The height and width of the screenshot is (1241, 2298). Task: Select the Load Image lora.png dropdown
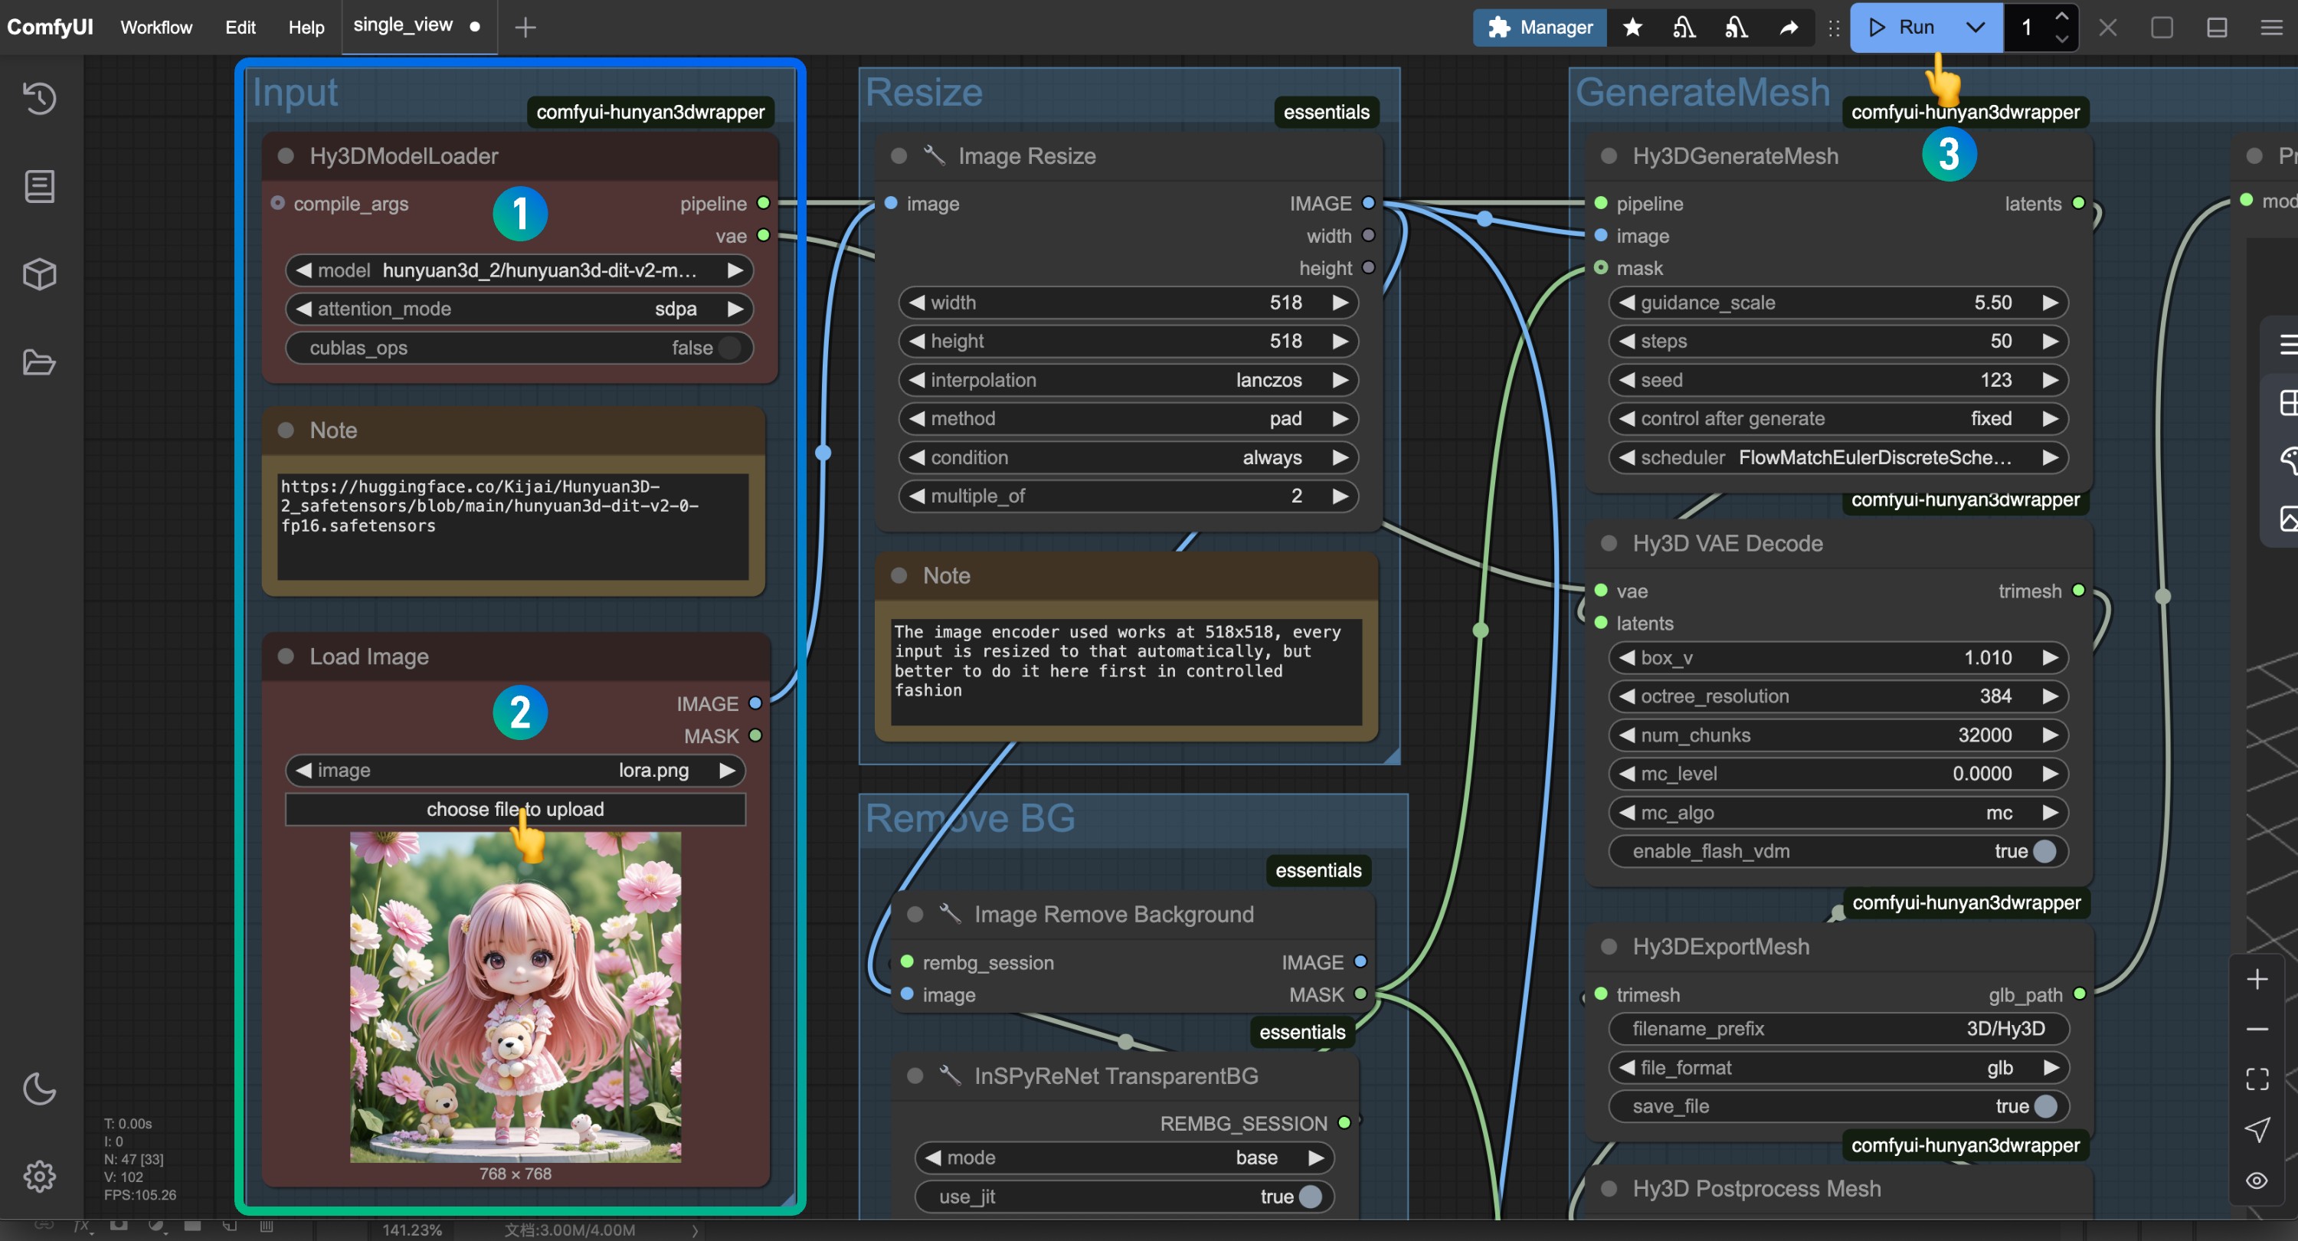[x=515, y=770]
